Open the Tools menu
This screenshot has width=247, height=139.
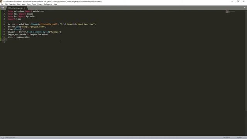coord(34,4)
